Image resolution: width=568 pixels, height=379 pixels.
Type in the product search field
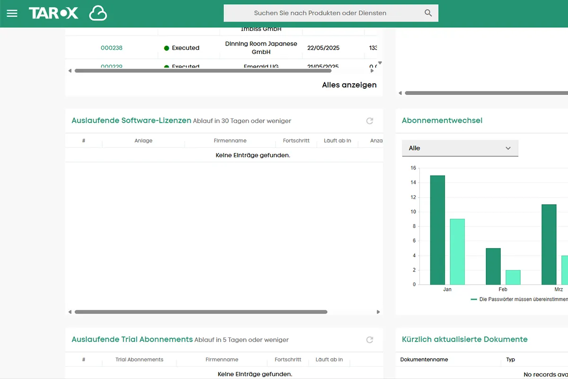pyautogui.click(x=320, y=13)
